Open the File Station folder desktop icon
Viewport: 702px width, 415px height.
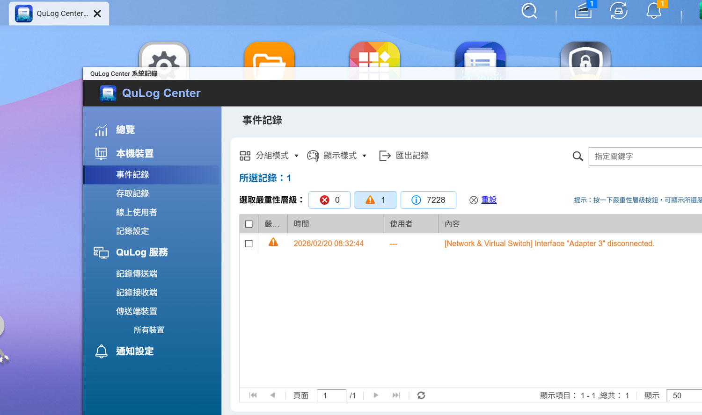pyautogui.click(x=269, y=61)
